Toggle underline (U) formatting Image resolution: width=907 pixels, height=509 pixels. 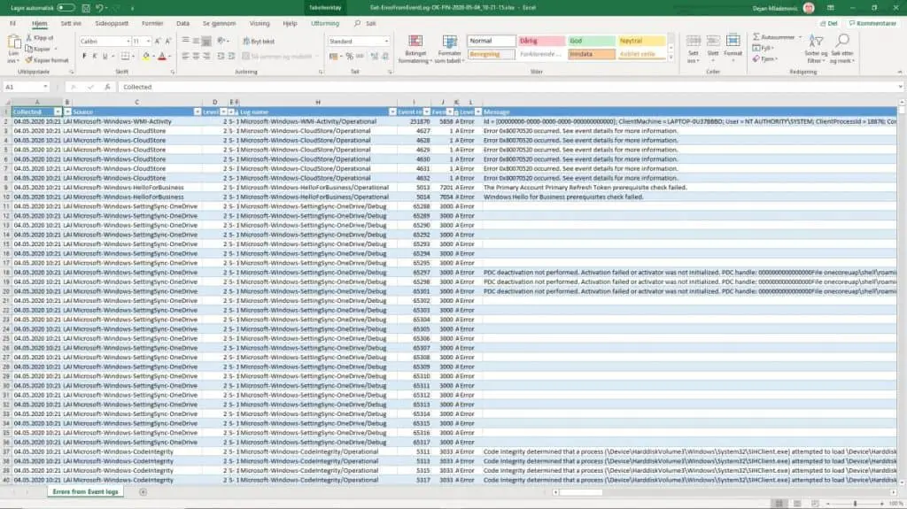(105, 56)
